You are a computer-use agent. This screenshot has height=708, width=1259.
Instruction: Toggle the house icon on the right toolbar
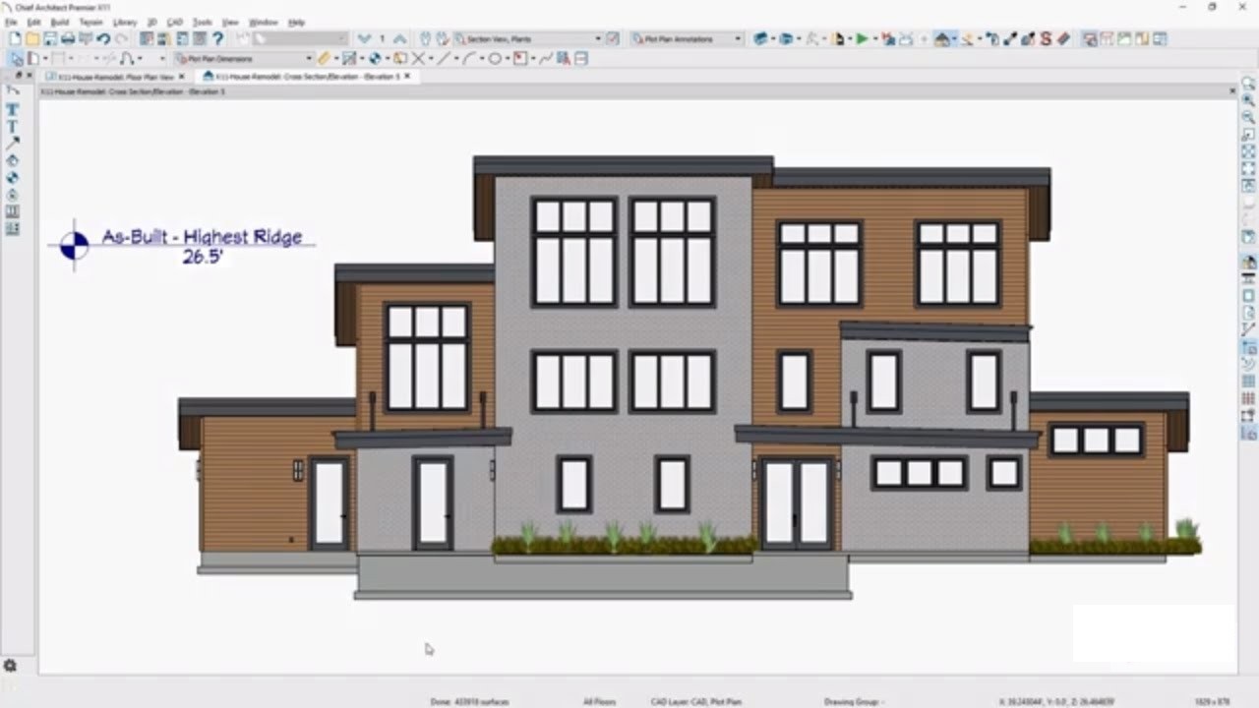coord(1249,263)
